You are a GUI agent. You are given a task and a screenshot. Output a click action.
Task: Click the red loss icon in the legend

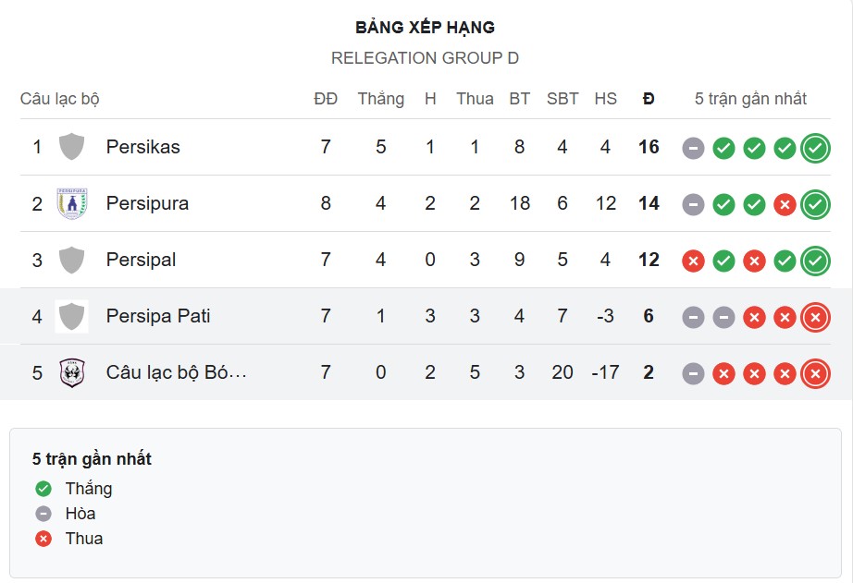[x=43, y=539]
